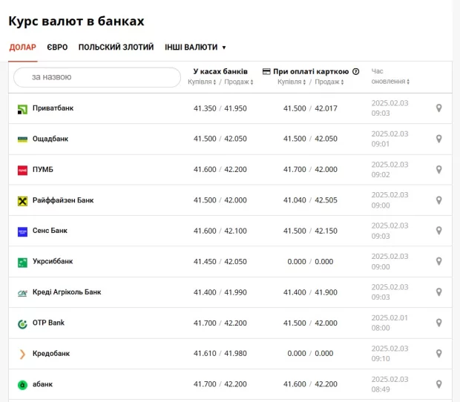This screenshot has width=460, height=402.
Task: Expand the ІНШІ ВАЛЮТИ dropdown
Action: pyautogui.click(x=195, y=47)
